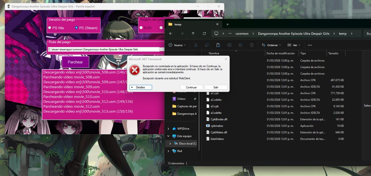Click the patcher window title bar icon

pyautogui.click(x=8, y=6)
